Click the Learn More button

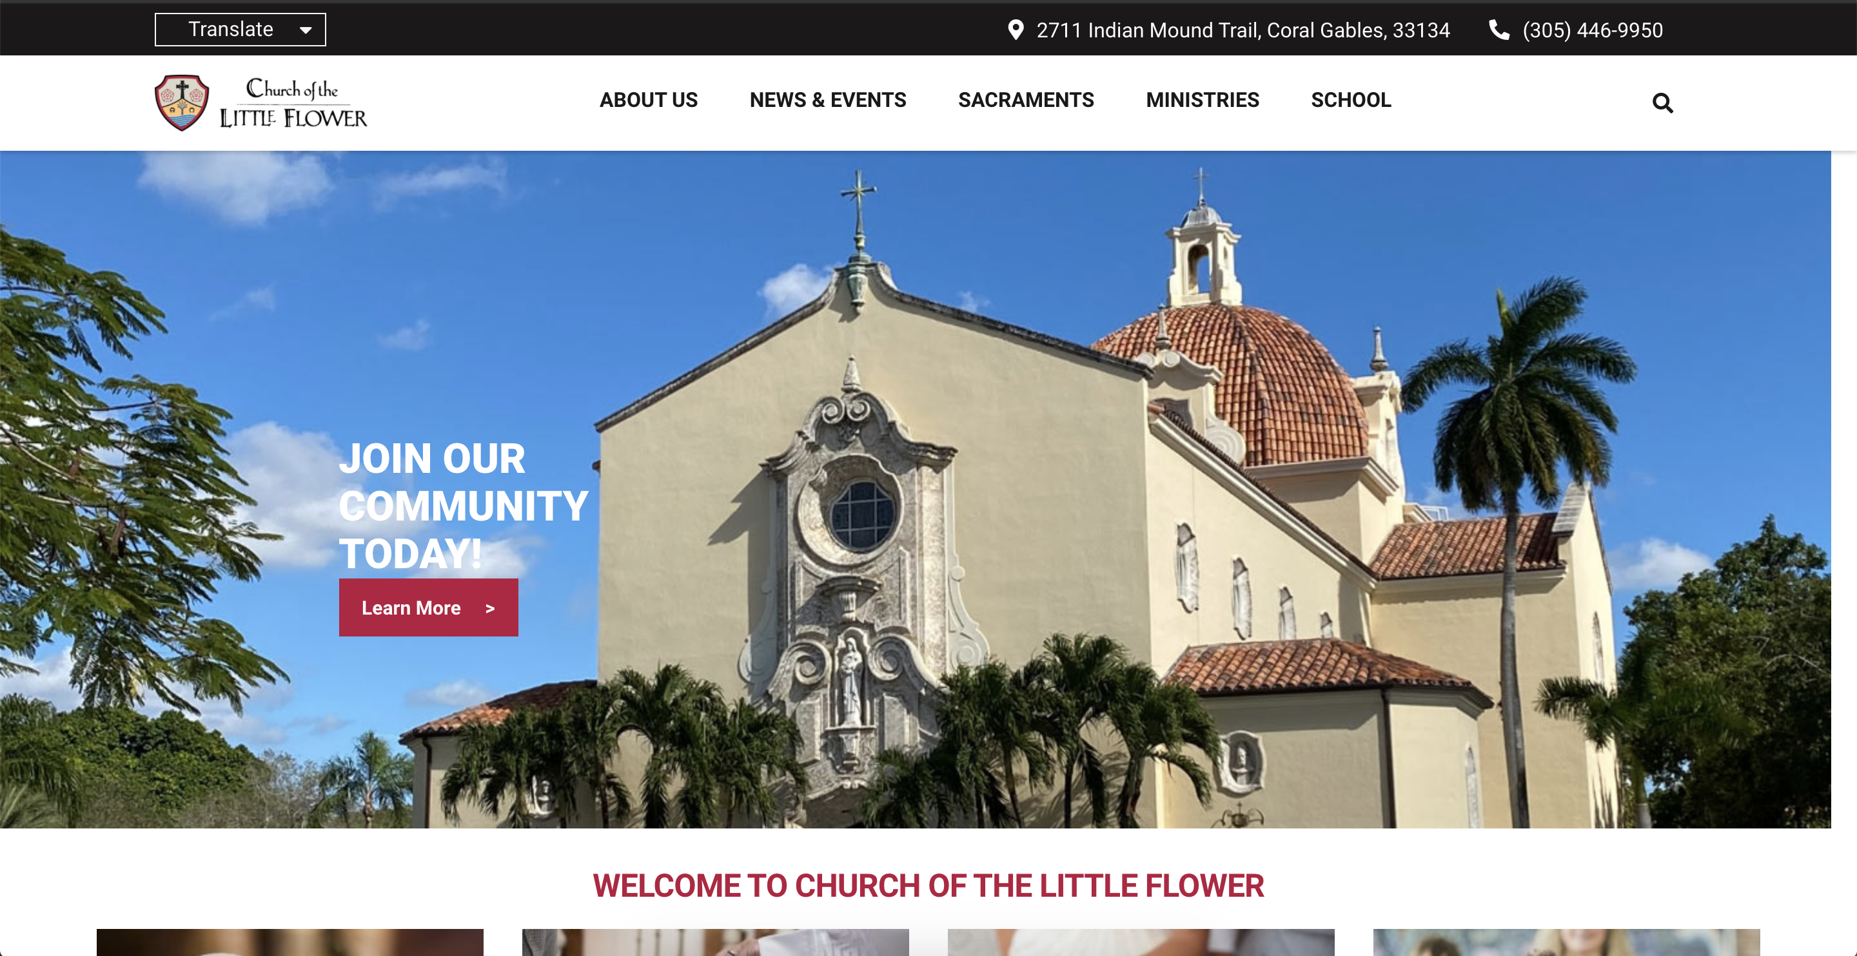428,607
